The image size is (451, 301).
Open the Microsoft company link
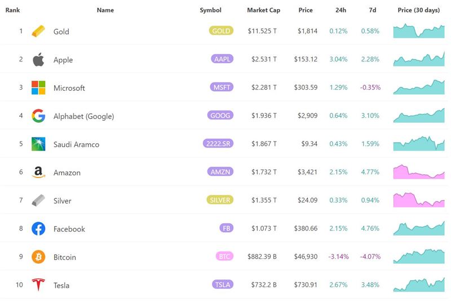(69, 88)
